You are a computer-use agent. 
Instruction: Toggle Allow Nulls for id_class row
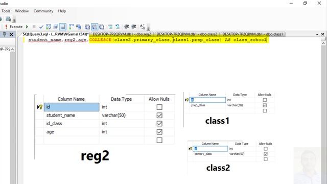coord(159,124)
